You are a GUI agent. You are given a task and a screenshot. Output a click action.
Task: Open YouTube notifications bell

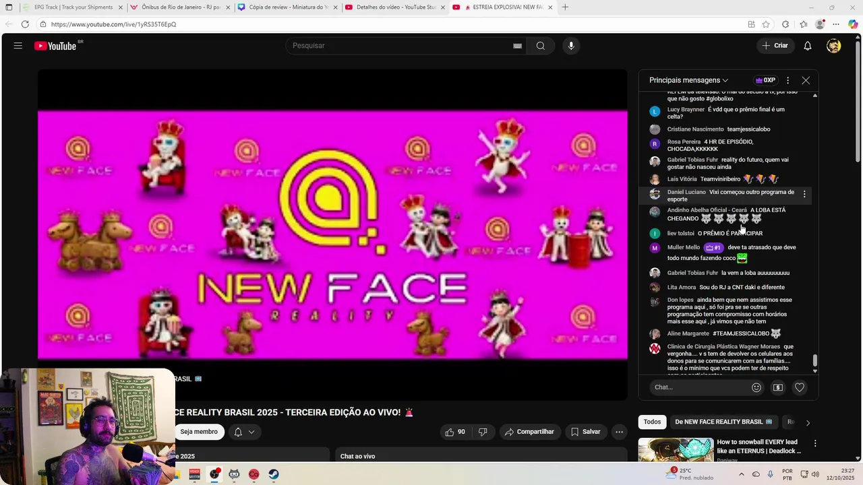807,46
